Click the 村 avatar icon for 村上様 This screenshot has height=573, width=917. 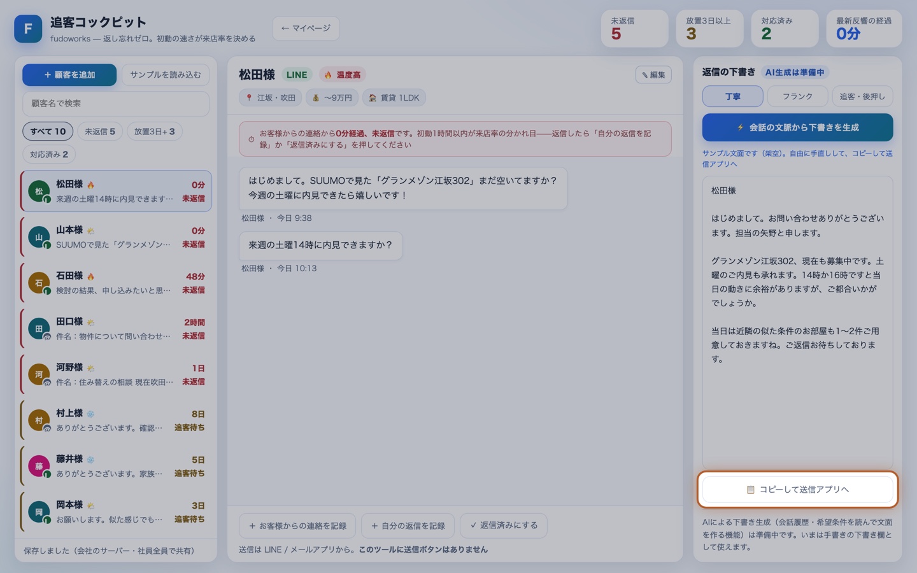(39, 420)
